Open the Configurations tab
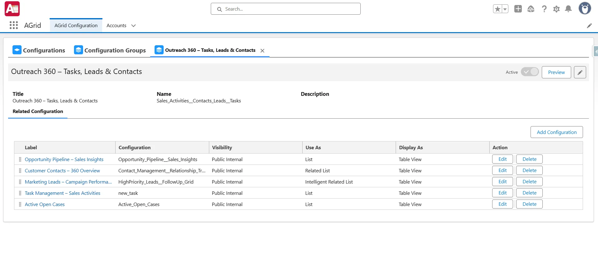 (x=39, y=50)
